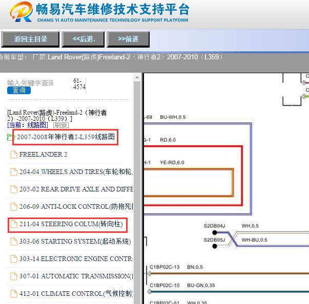Click page icon of 303-14 ELECTRONIC ENGINE
The width and height of the screenshot is (309, 304).
click(x=14, y=259)
